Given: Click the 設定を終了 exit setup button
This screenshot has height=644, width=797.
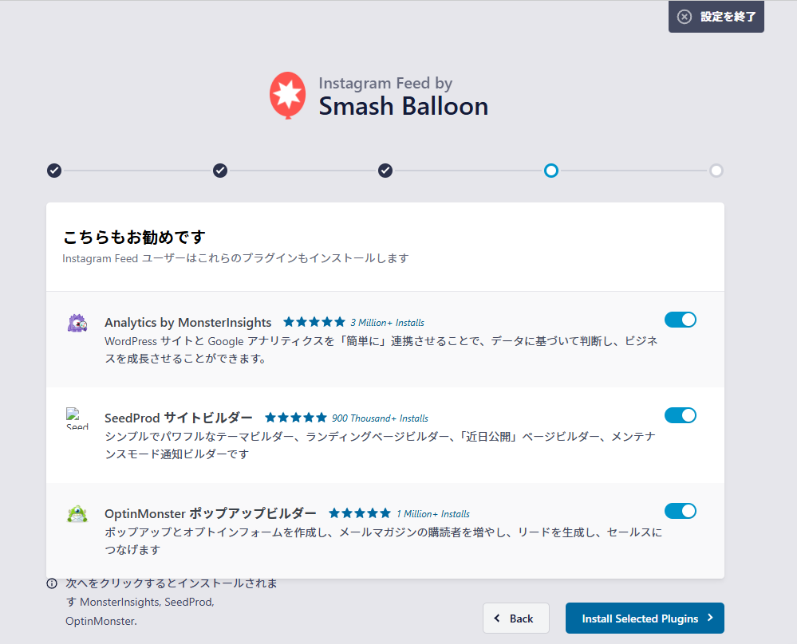Looking at the screenshot, I should 716,17.
